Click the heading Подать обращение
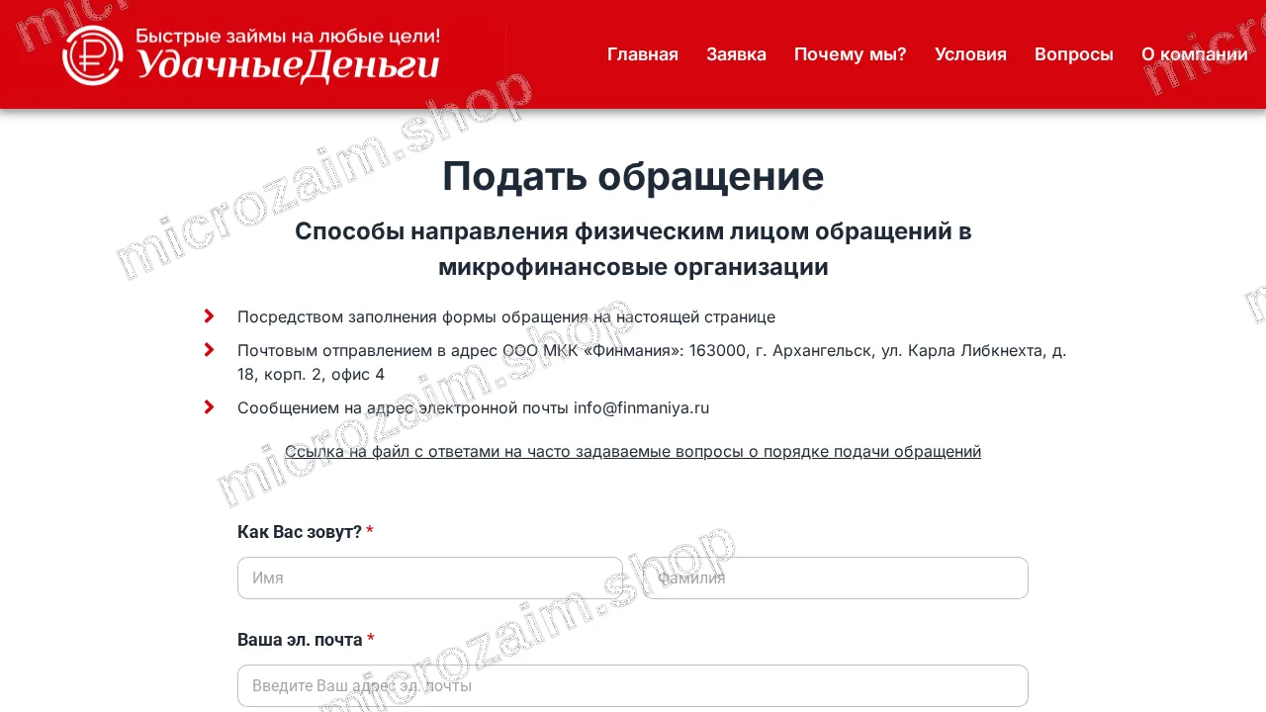 [x=633, y=176]
